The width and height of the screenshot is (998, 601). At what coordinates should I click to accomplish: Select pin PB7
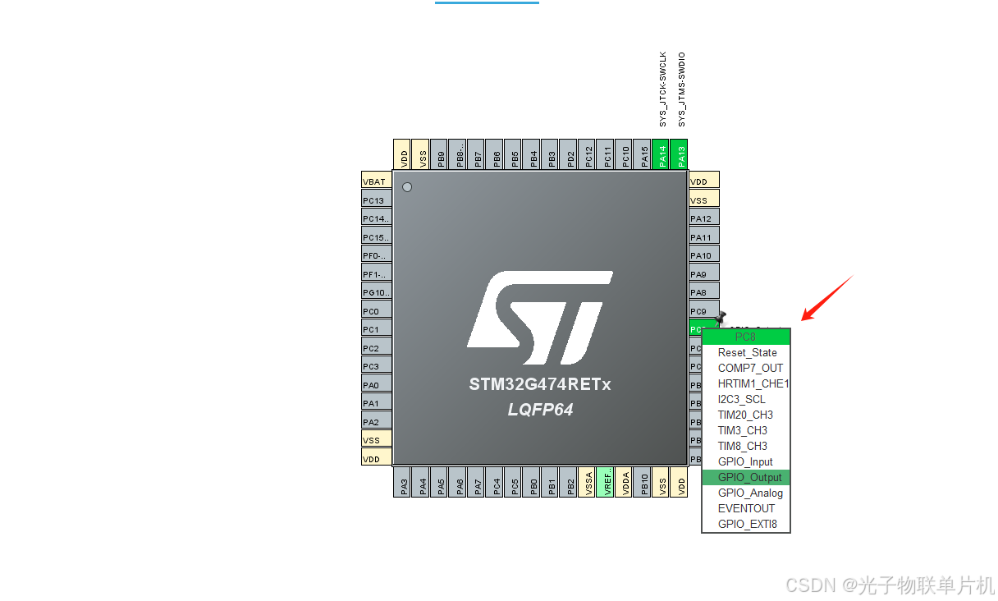[x=477, y=154]
